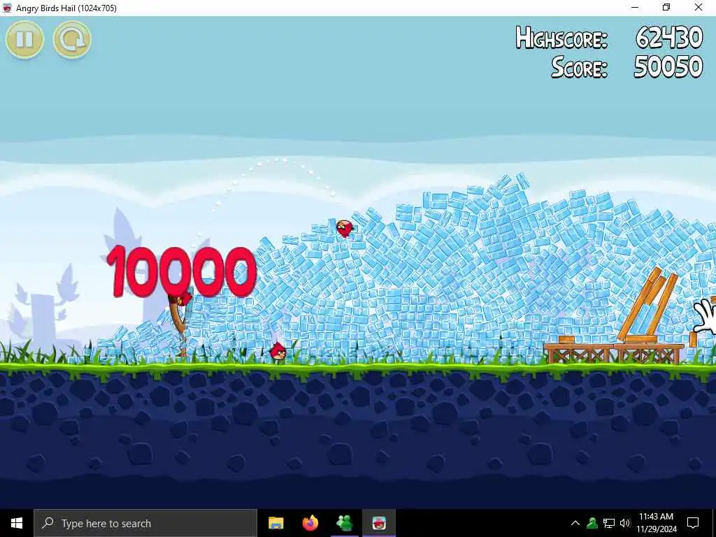Restore down the Angry Birds window

click(666, 8)
